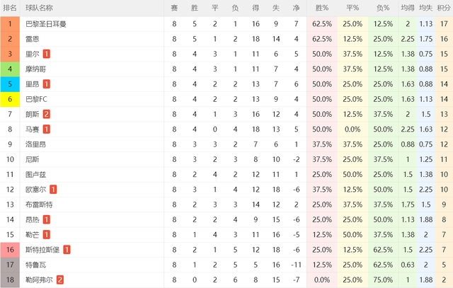
Task: Open the 巴黎圣日耳曼 team link
Action: point(45,24)
